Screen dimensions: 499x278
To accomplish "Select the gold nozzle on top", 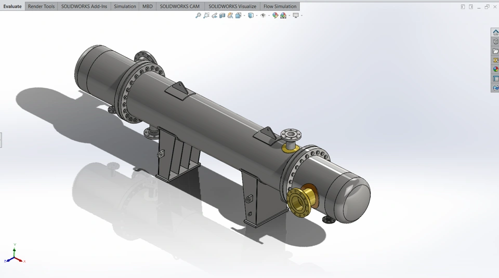I will [290, 148].
